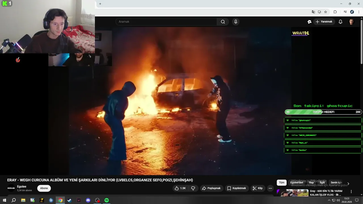Click inside the Aramak search field
Screen dimensions: 363x204
point(166,22)
